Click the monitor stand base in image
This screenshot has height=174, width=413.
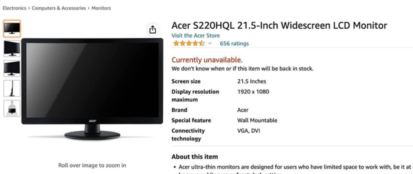[92, 135]
